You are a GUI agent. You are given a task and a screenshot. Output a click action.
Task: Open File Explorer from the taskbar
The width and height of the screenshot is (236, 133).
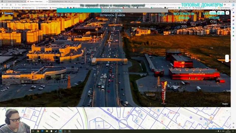[47, 131]
